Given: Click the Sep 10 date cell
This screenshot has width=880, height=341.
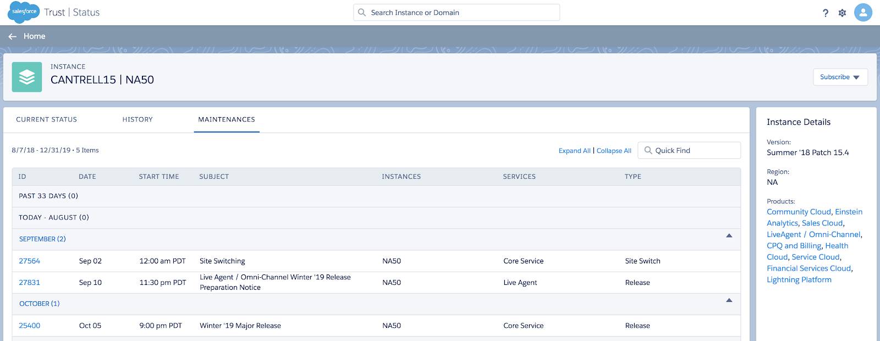Looking at the screenshot, I should coord(90,282).
